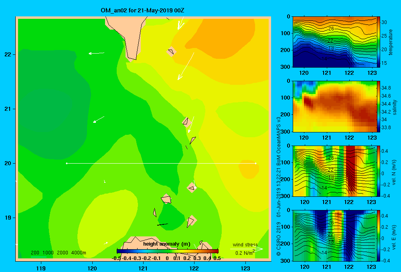401x272 pixels.
Task: Click the temperature color scale bar
Action: point(379,42)
